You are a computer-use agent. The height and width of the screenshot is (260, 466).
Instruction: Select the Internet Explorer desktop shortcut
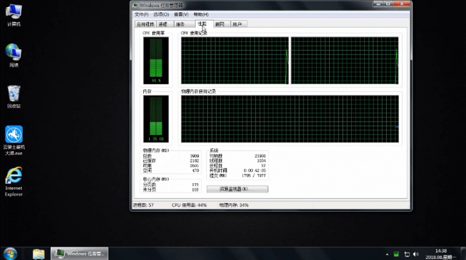(13, 181)
